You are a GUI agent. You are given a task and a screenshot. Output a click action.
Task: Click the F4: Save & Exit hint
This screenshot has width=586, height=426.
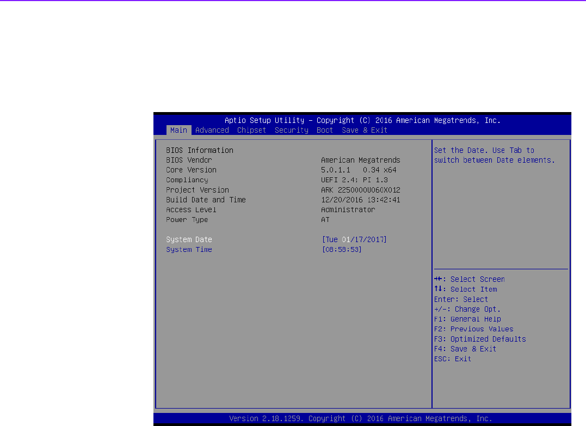tap(465, 349)
